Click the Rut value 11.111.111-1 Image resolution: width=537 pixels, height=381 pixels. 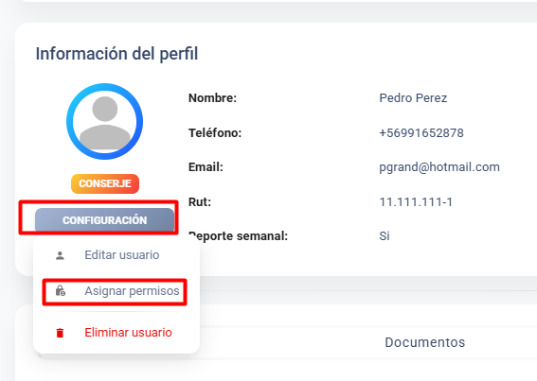pos(416,202)
